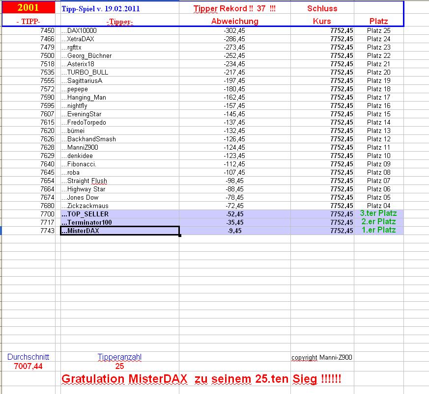Click the denkidee name cell

(x=119, y=156)
